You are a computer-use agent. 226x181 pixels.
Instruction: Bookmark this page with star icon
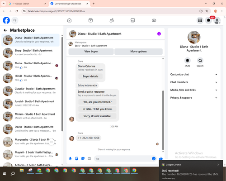tap(207, 11)
